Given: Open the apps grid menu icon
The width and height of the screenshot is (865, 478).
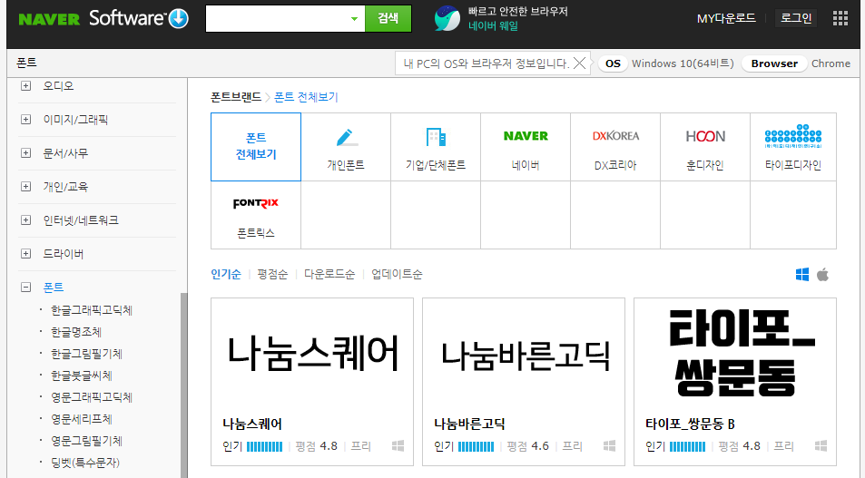Looking at the screenshot, I should coord(840,18).
